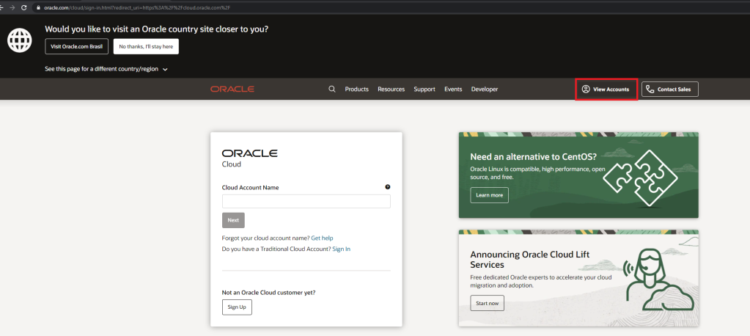Click the padlock icon in the address bar
This screenshot has height=336, width=750.
point(38,7)
